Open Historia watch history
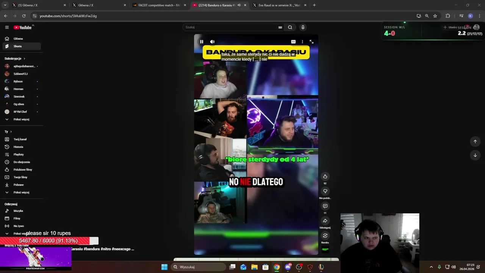 (22, 147)
